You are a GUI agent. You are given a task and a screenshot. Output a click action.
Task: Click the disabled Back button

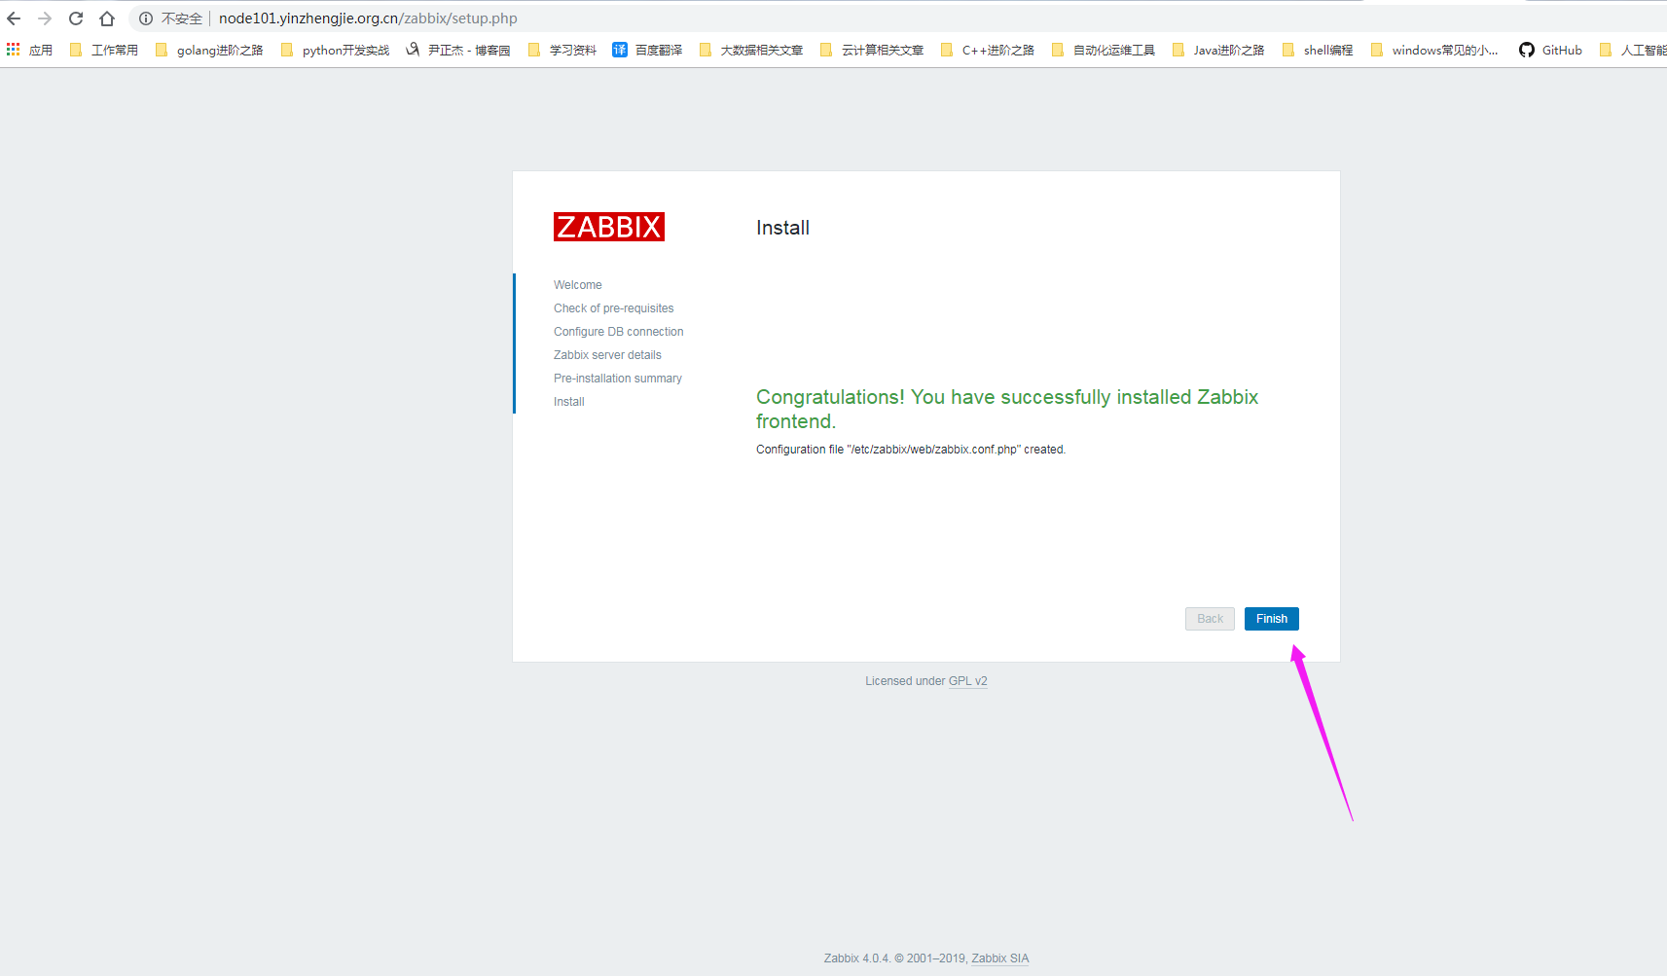click(x=1210, y=619)
